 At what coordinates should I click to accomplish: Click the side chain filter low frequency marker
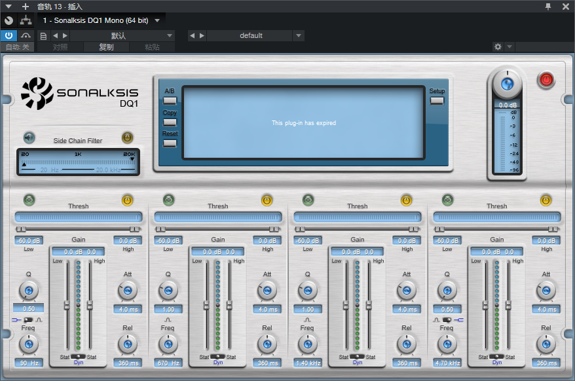tap(24, 164)
